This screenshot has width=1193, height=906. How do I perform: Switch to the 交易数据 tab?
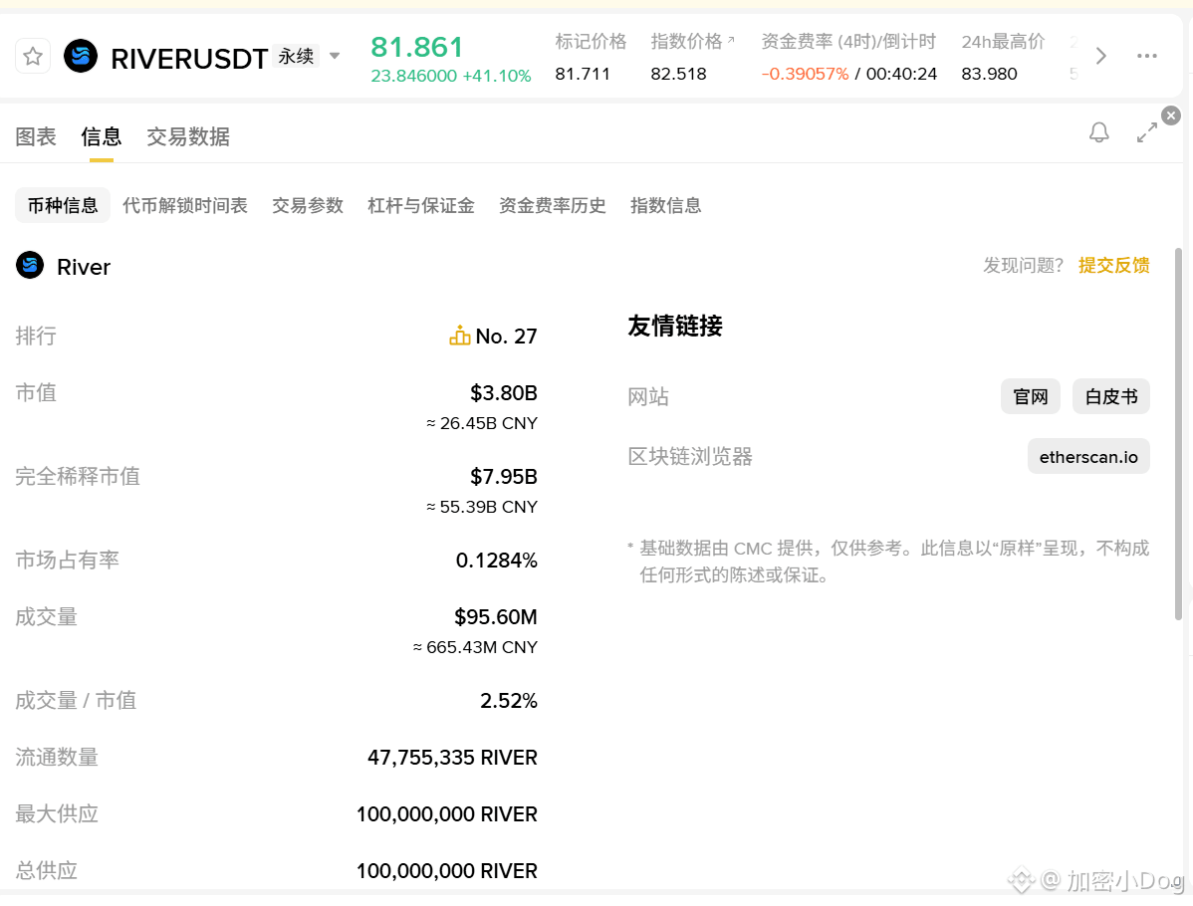tap(188, 137)
